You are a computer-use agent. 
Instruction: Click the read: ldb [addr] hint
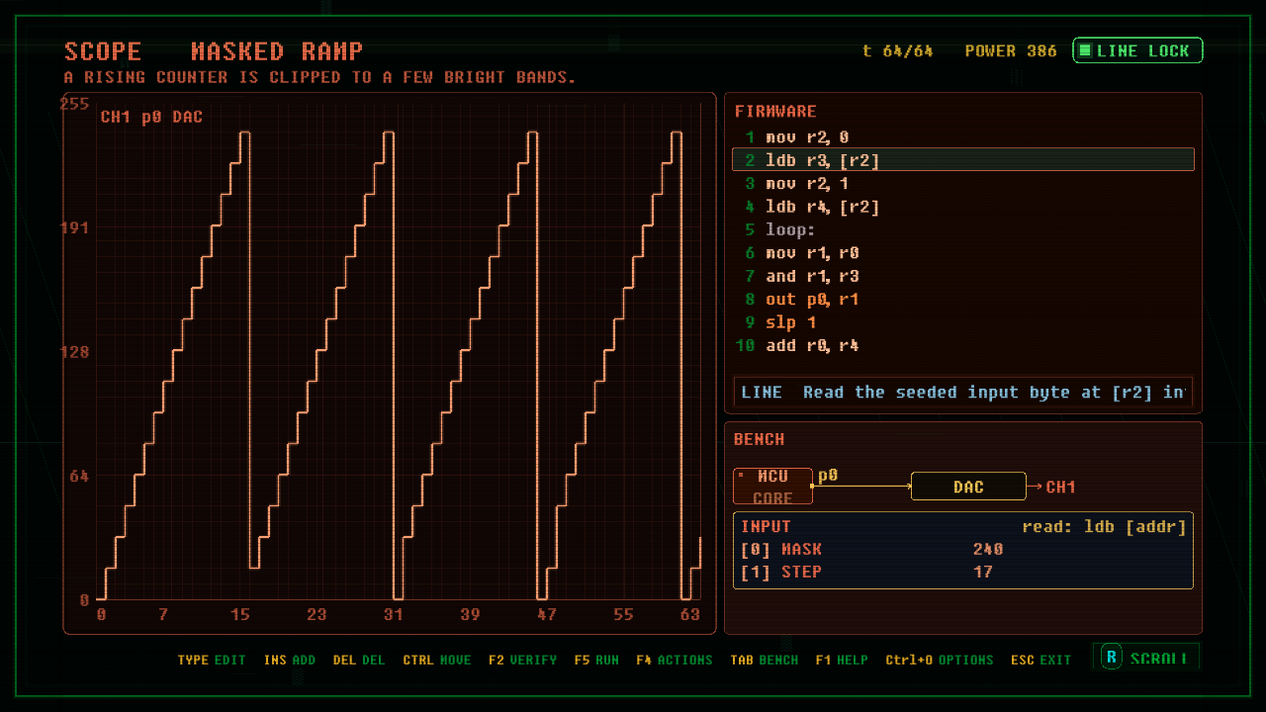(1104, 526)
